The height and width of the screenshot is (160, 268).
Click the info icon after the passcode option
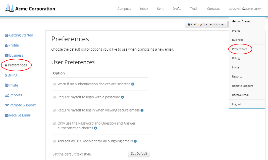coord(122,97)
